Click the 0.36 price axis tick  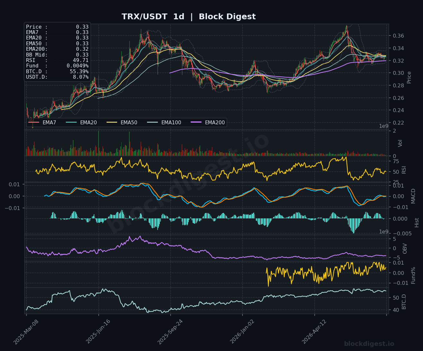coord(398,36)
